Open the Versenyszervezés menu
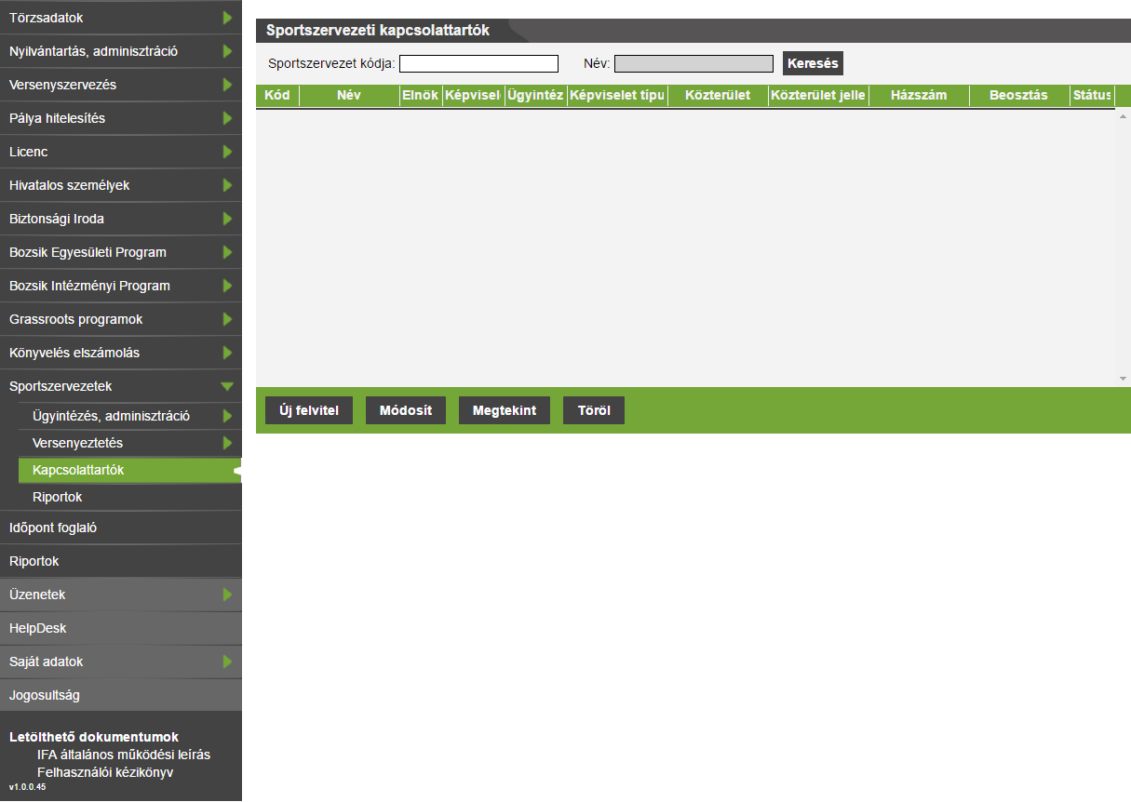Screen dimensions: 1131x802 click(121, 85)
